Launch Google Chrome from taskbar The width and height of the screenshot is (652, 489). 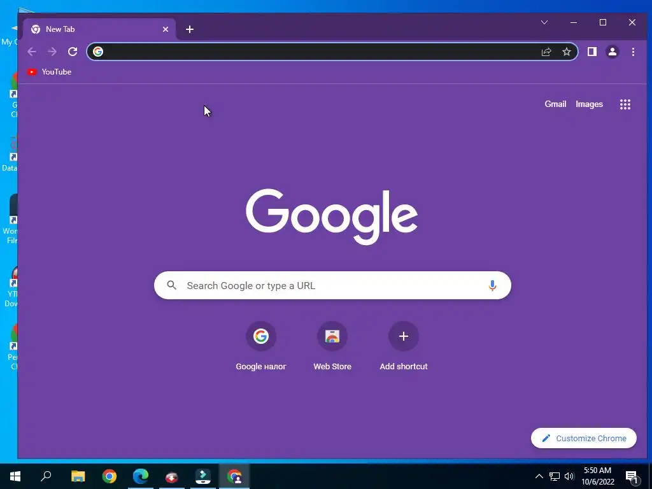click(110, 476)
